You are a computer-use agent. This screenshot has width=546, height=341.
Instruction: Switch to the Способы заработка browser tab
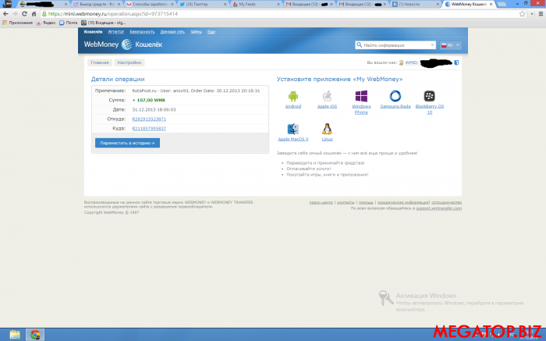(x=149, y=4)
